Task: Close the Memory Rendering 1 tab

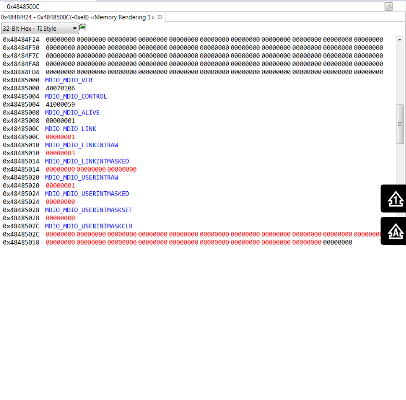Action: pyautogui.click(x=160, y=17)
